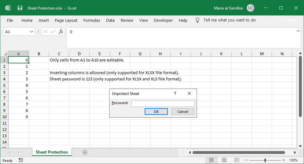Screen dimensions: 304x164
Task: Click the lightbulb Tell me icon
Action: point(197,20)
